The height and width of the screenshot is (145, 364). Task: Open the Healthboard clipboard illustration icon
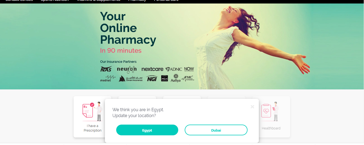[x=270, y=111]
